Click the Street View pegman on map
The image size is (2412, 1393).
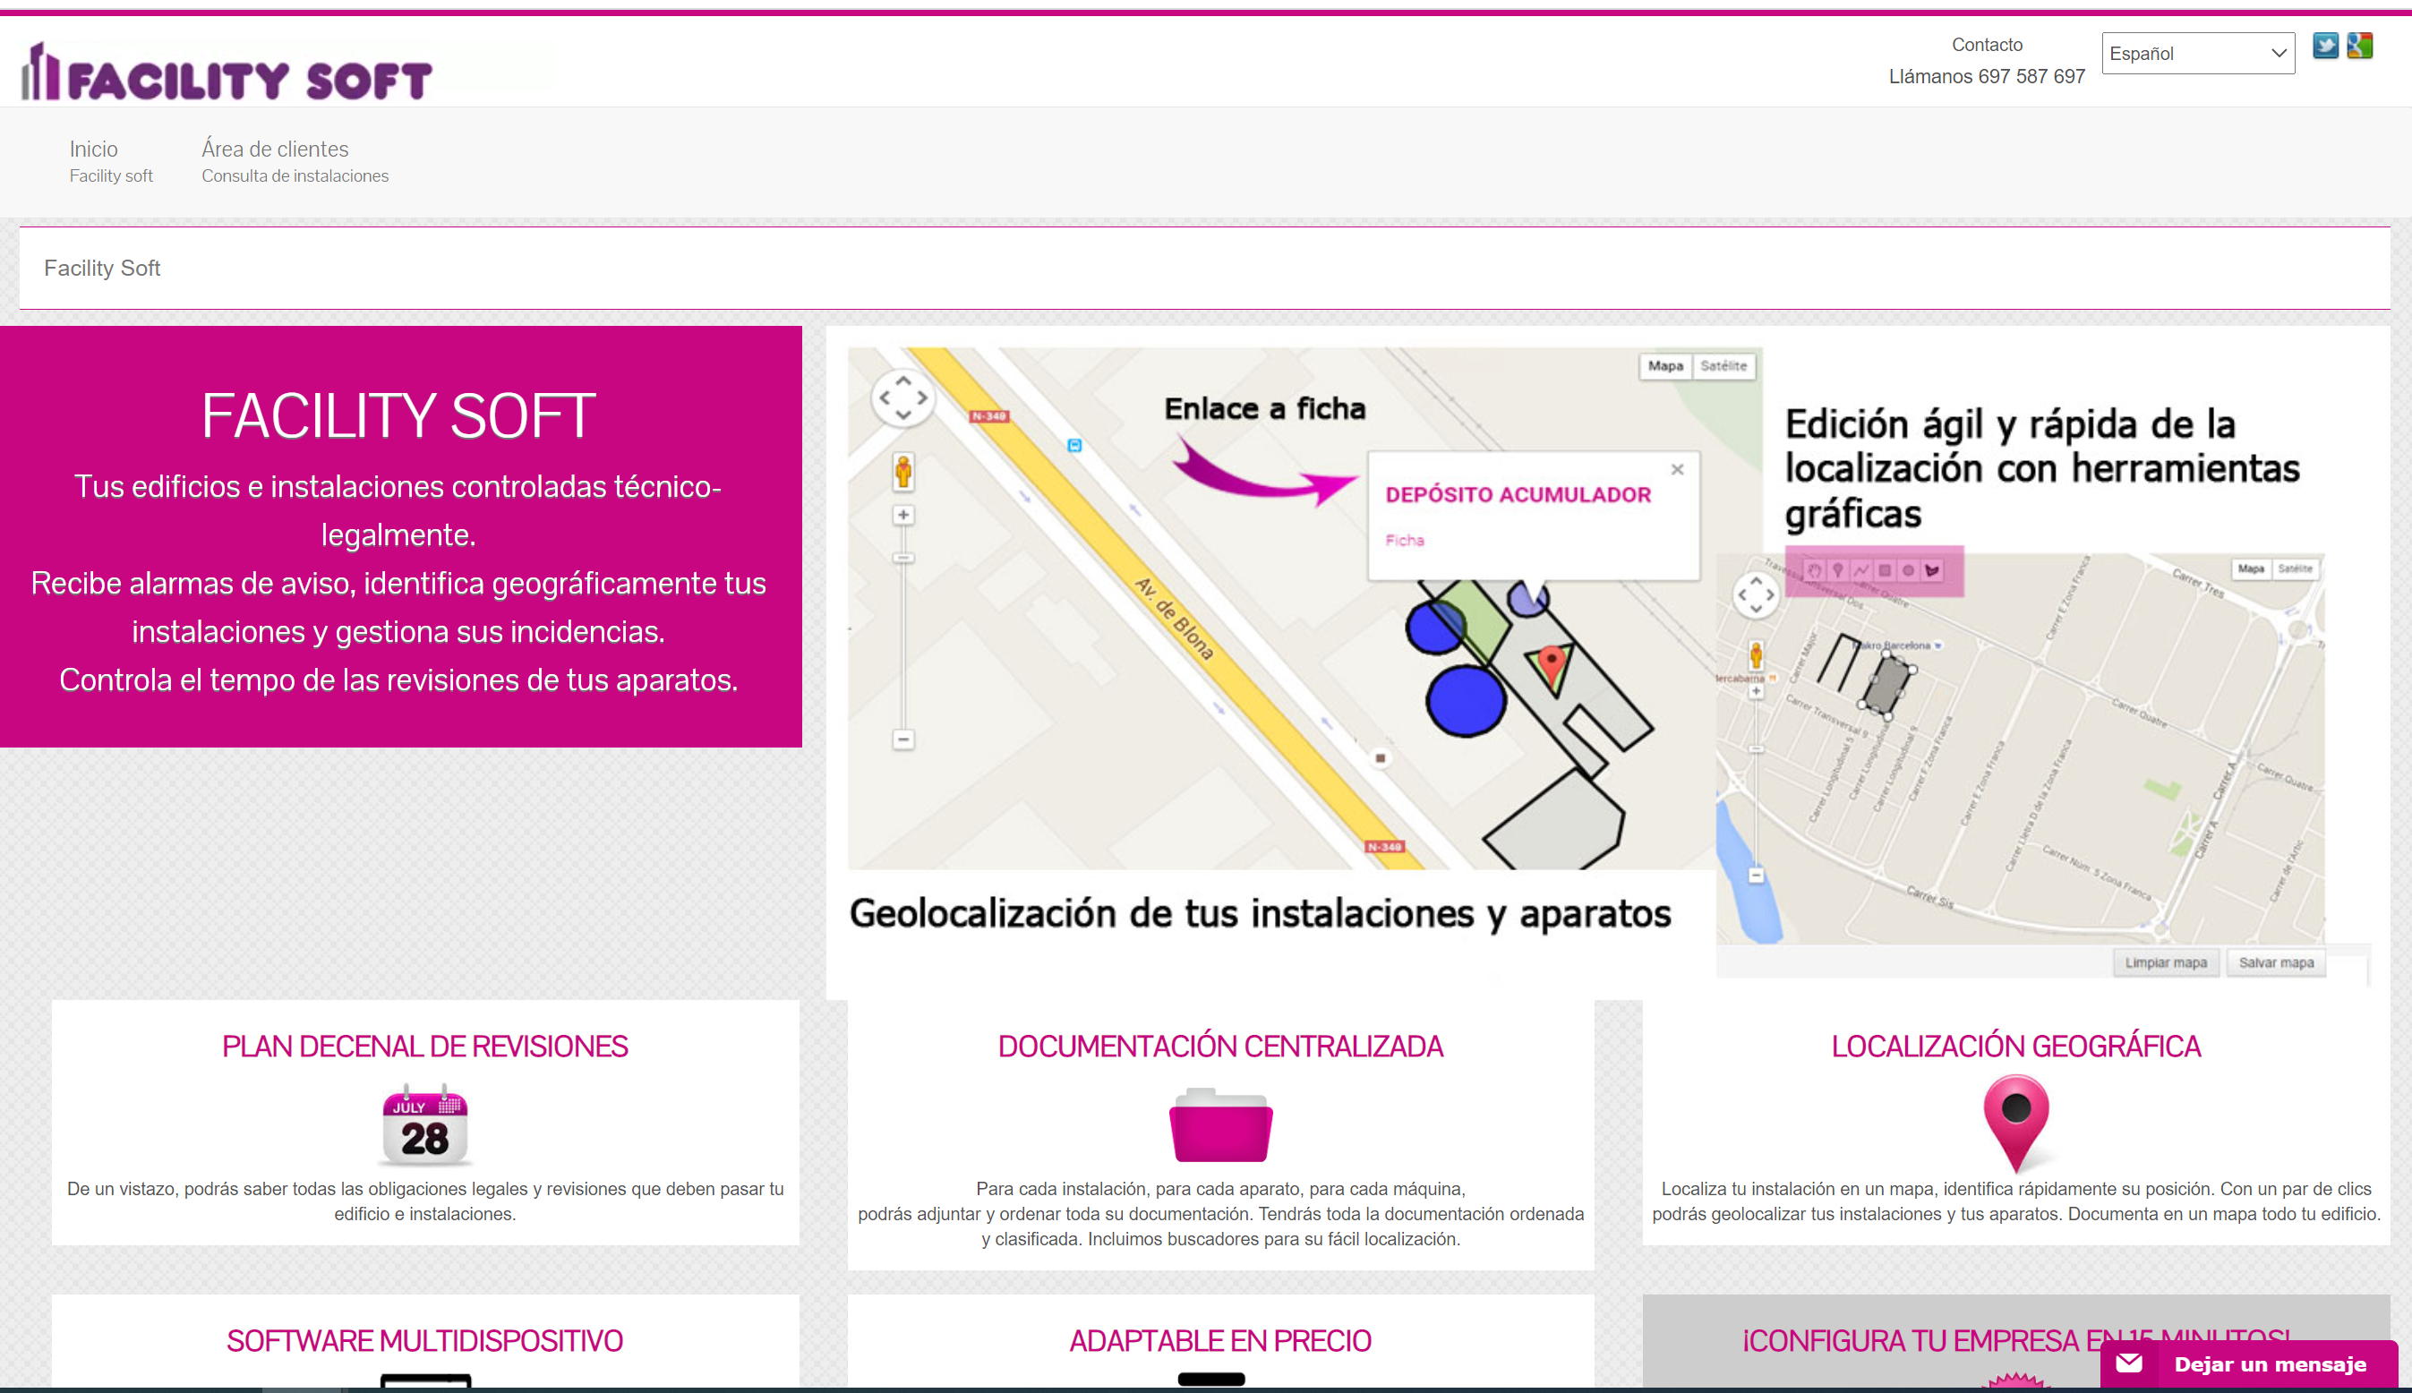click(x=902, y=472)
